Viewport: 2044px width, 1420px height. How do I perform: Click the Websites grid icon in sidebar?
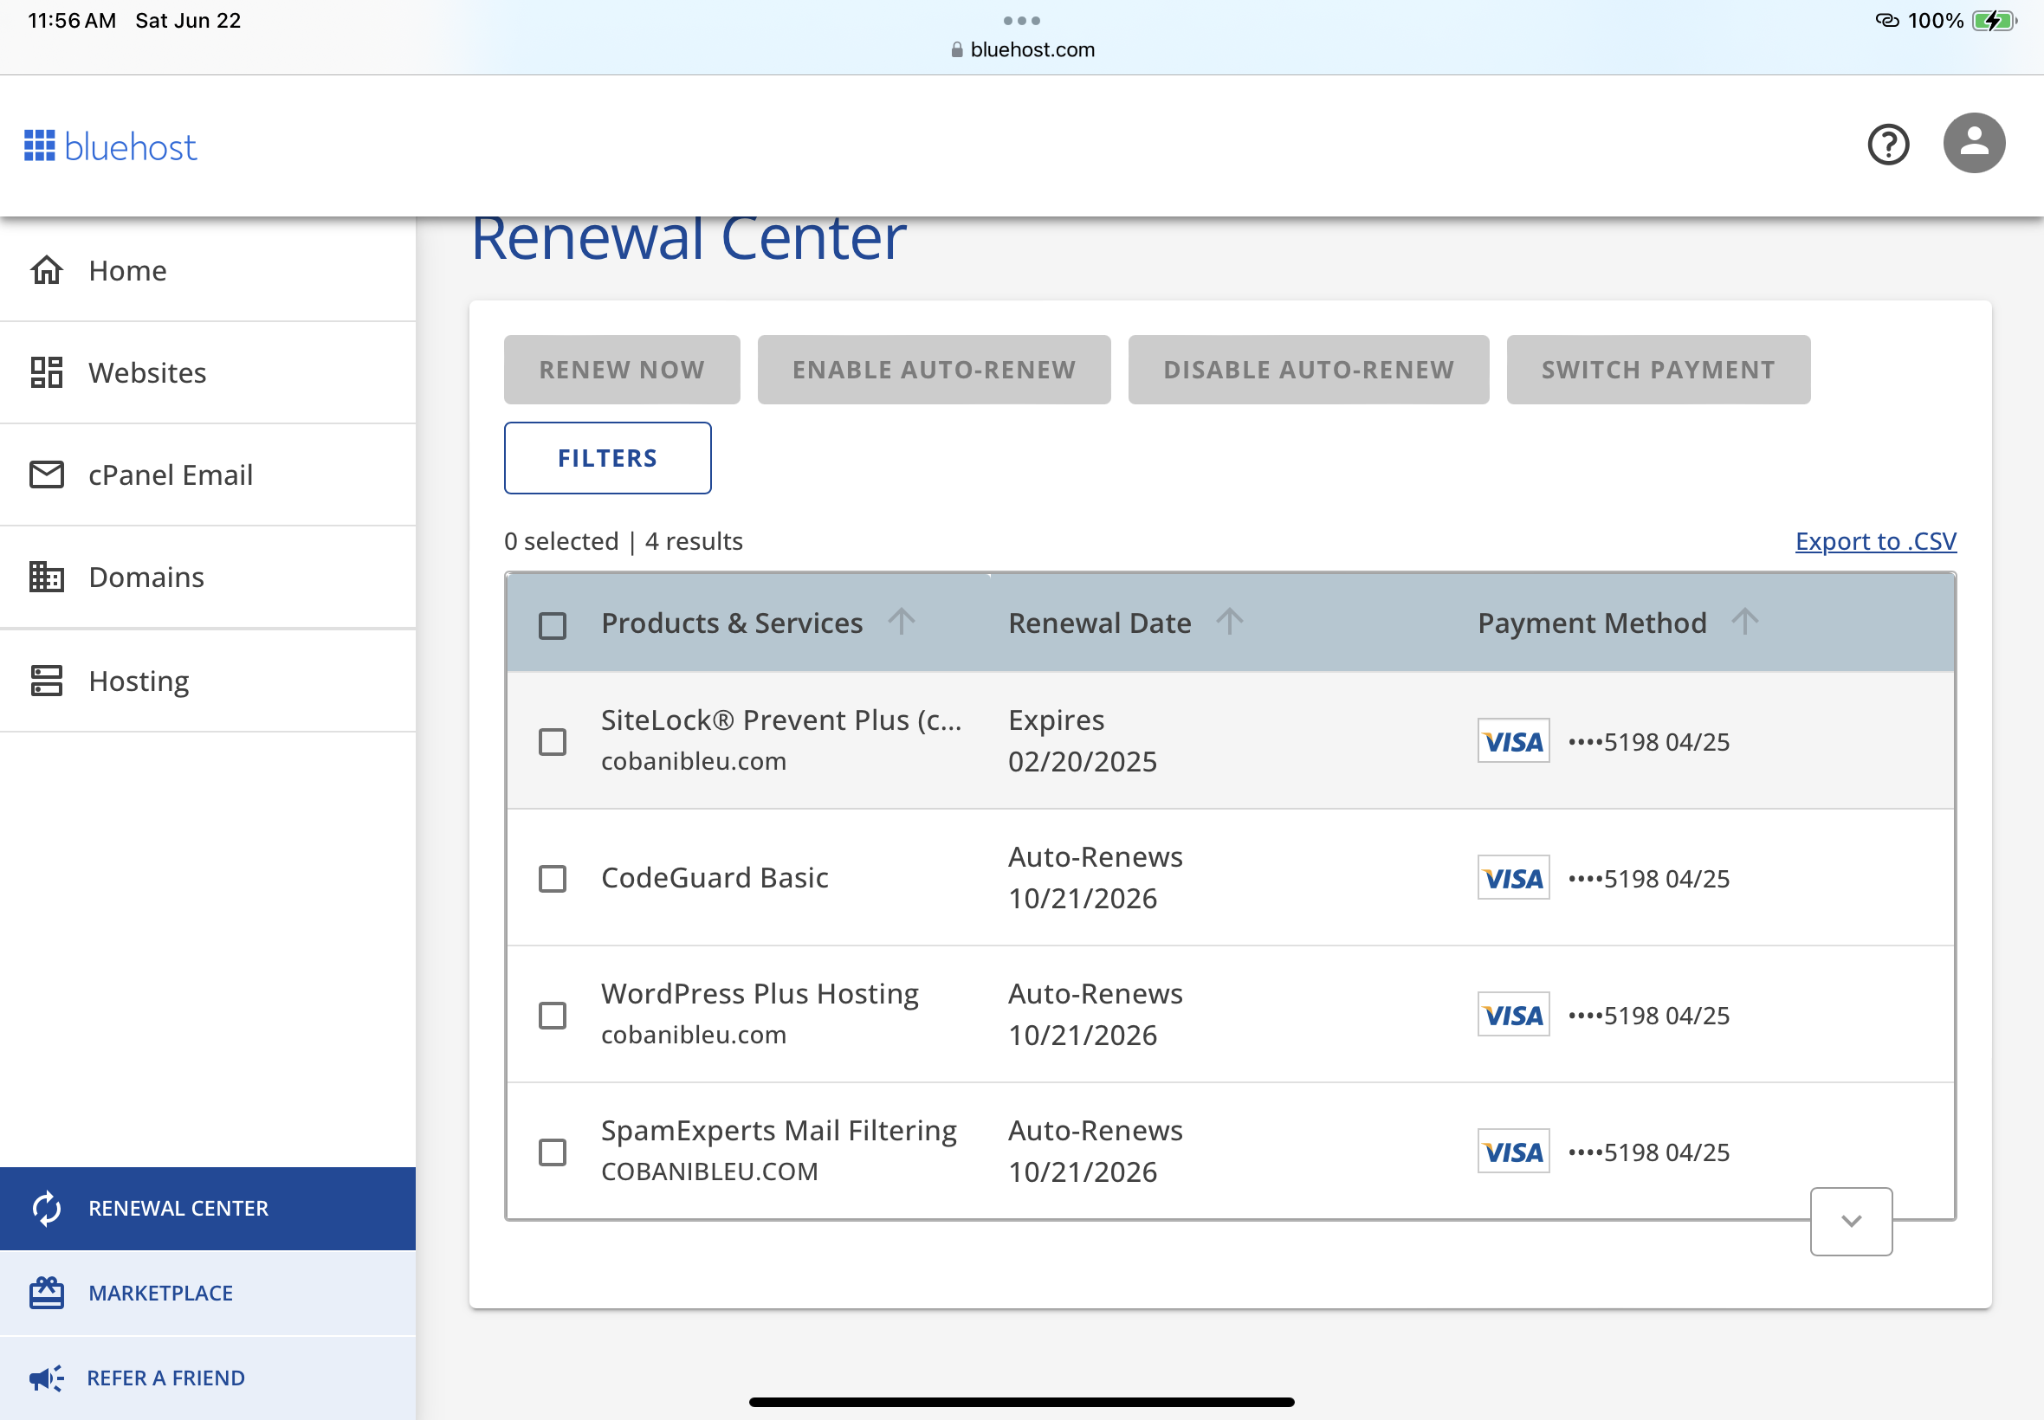point(46,373)
